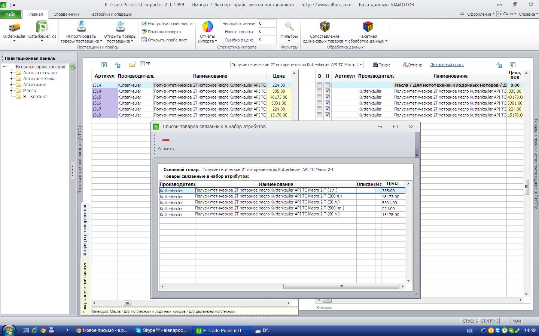Screen dimensions: 539x336
Task: Minimize the ribbon using the chevron icon
Action: (462, 14)
